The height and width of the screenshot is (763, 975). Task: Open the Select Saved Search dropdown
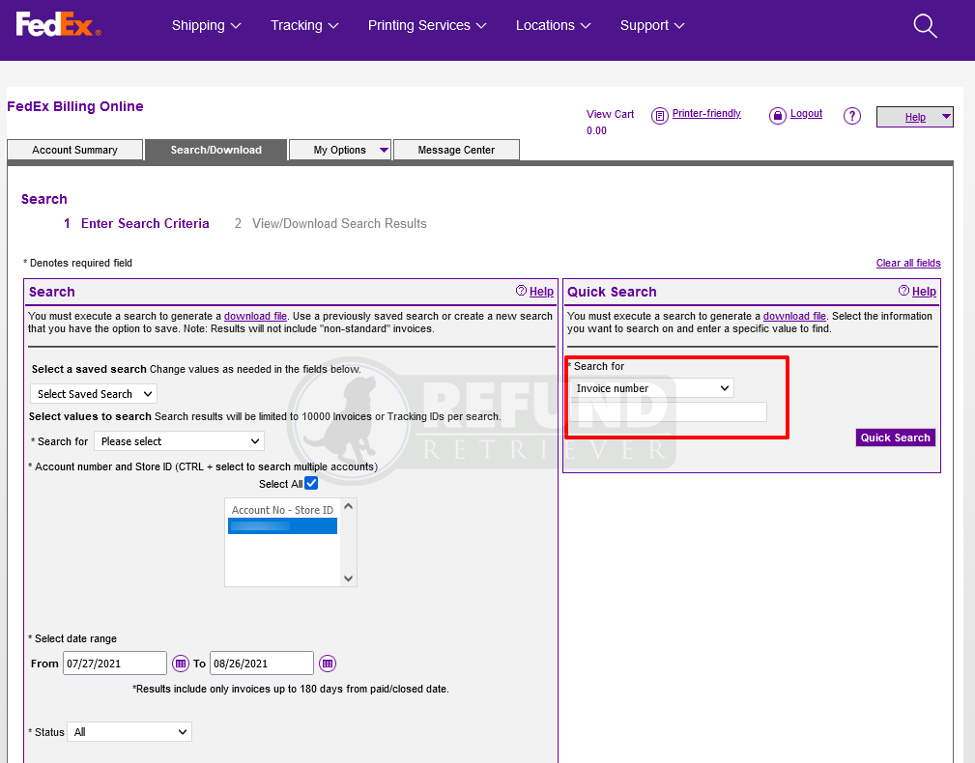click(x=94, y=394)
